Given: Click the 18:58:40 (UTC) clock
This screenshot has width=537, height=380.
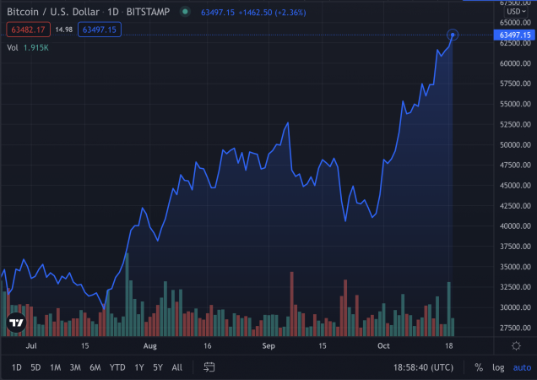Looking at the screenshot, I should coord(423,367).
